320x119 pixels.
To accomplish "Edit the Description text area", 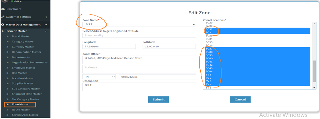I will click(x=139, y=87).
